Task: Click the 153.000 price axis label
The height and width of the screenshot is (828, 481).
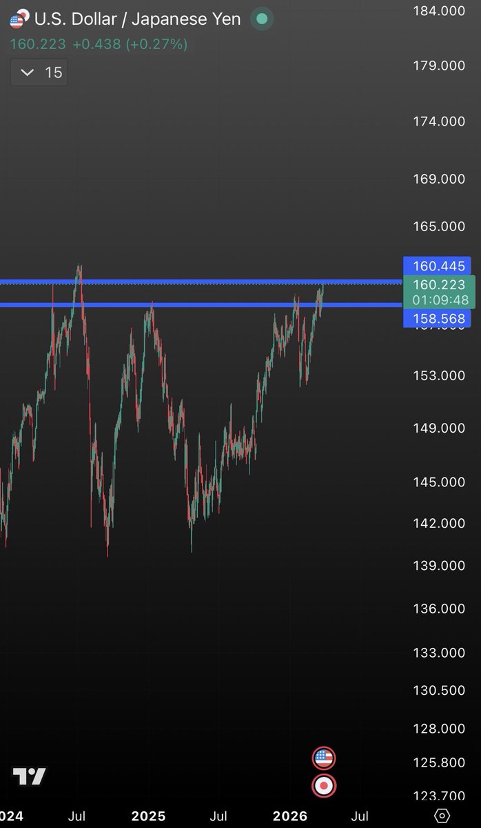Action: (439, 375)
